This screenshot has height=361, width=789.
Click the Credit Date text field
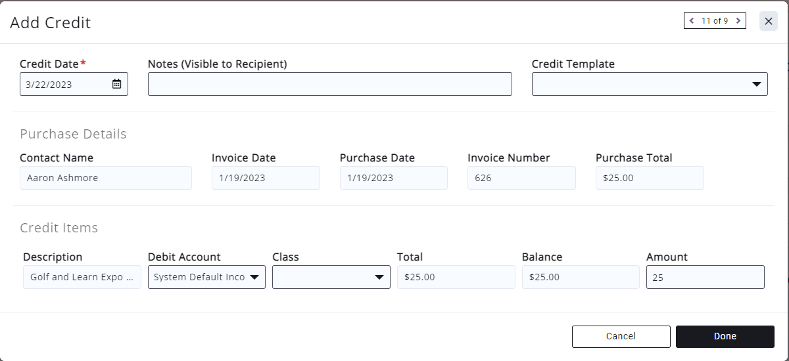[x=64, y=84]
